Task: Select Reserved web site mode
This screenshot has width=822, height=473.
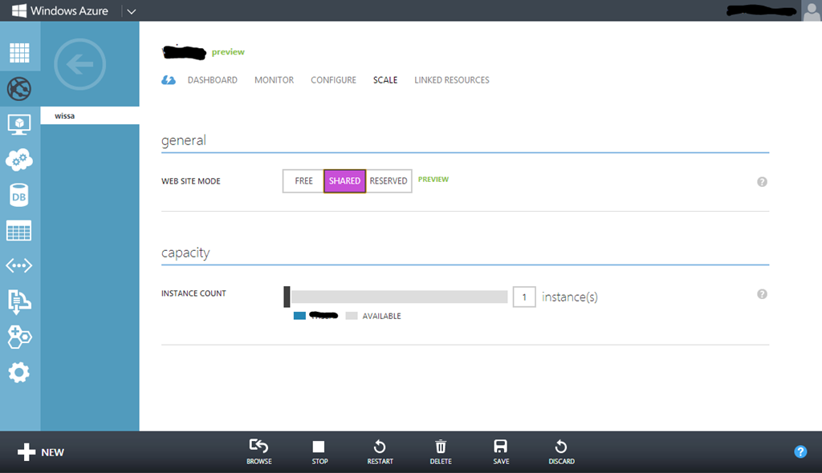Action: click(x=389, y=180)
